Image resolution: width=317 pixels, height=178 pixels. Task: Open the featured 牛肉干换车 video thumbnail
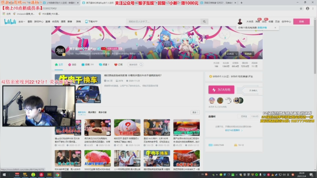[x=88, y=89]
